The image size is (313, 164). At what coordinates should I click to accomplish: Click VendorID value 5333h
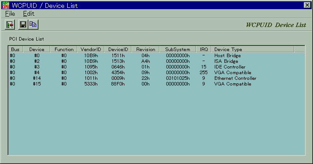[91, 84]
